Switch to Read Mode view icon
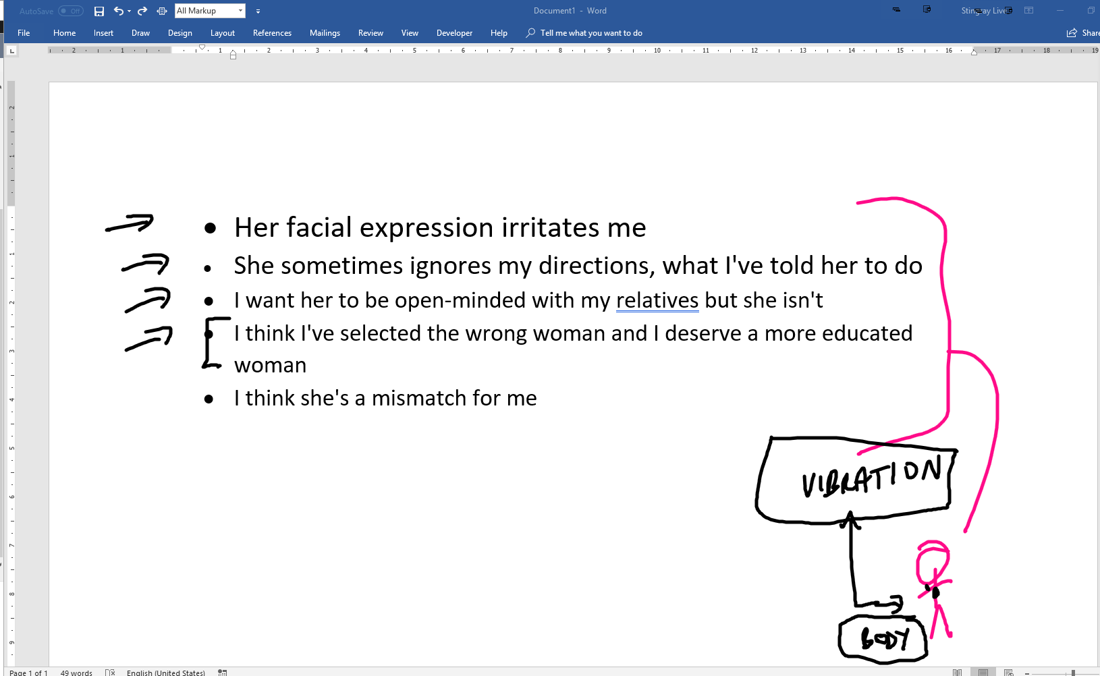This screenshot has height=676, width=1100. tap(957, 672)
